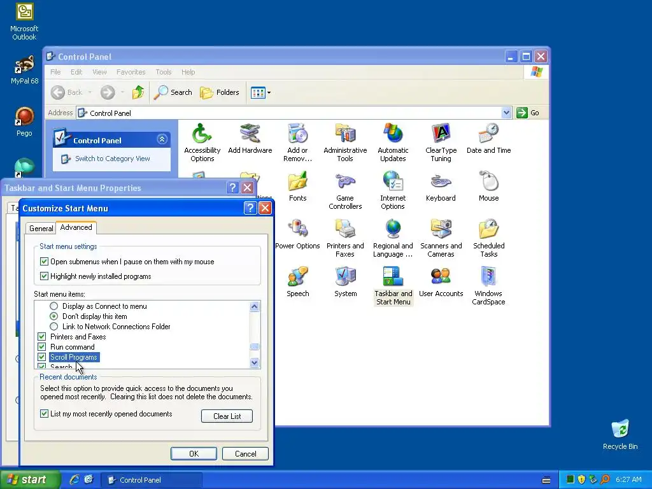Screen dimensions: 652x489
Task: Open Keyboard settings icon
Action: click(x=441, y=187)
